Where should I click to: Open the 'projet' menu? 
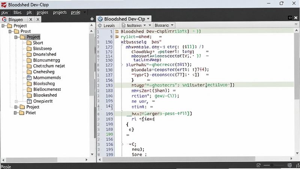pos(42,12)
